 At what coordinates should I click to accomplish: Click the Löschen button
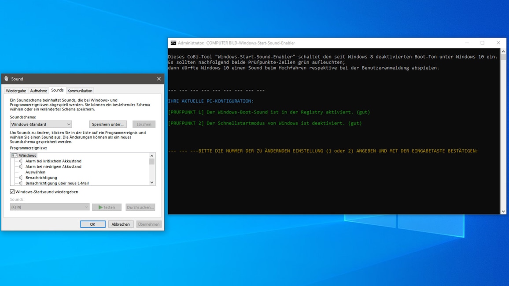point(144,124)
